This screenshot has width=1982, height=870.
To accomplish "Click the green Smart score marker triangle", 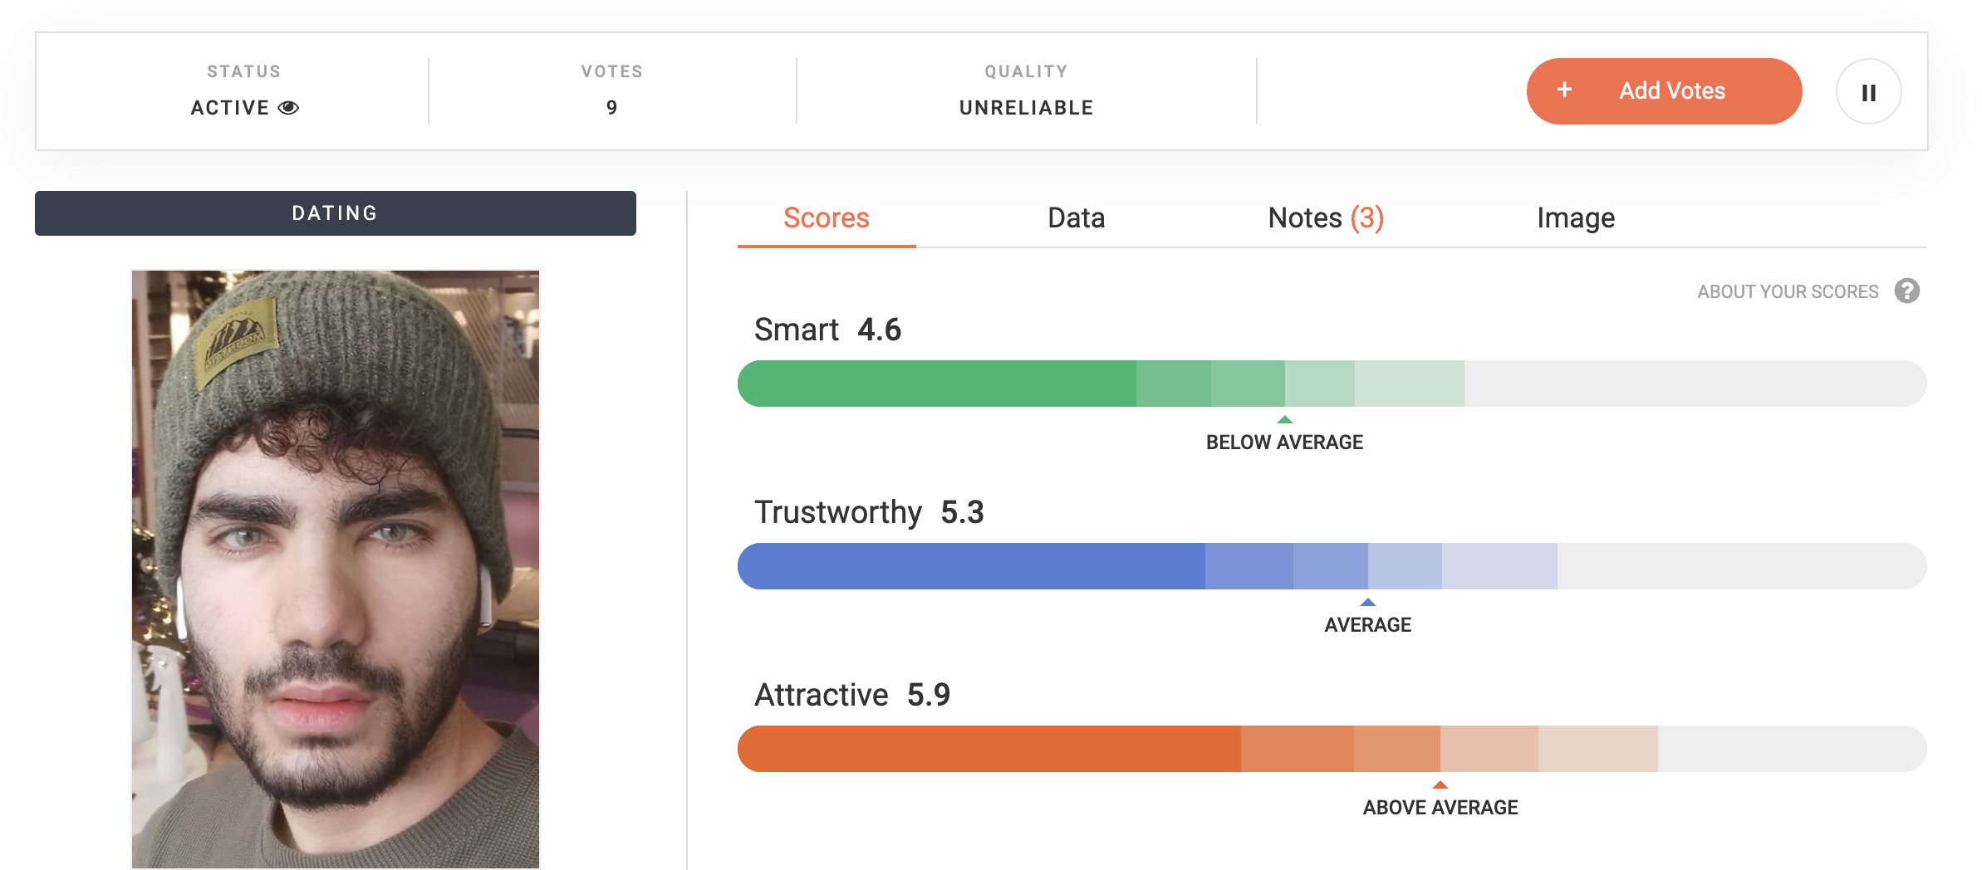I will click(1284, 419).
